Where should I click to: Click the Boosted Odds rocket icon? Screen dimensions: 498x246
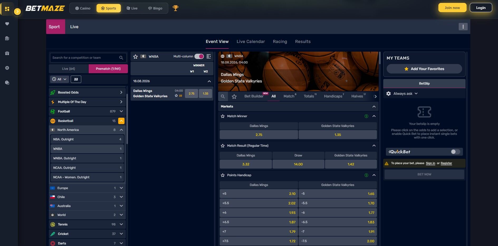pyautogui.click(x=53, y=92)
